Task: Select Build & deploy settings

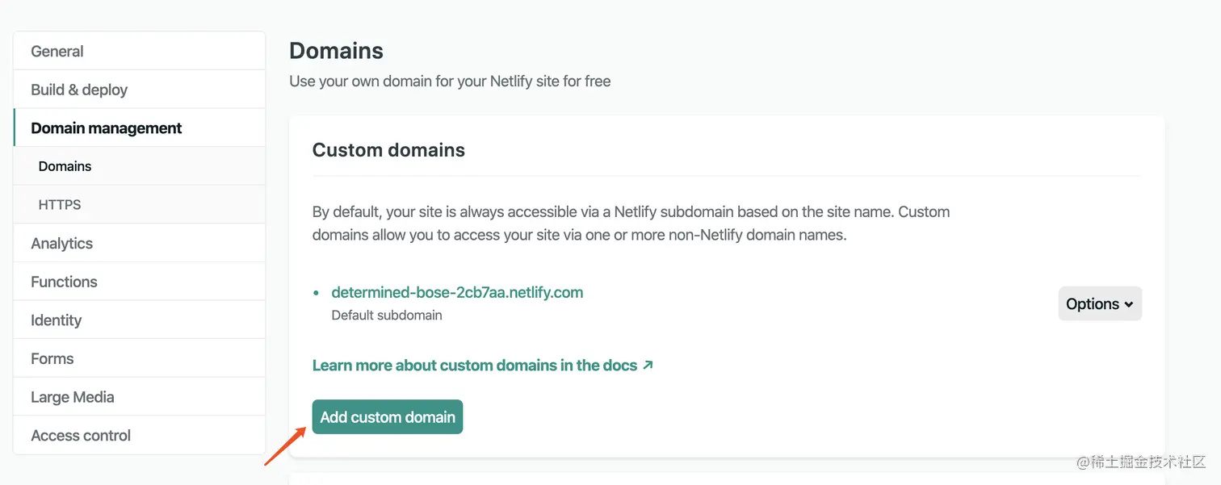Action: tap(78, 89)
